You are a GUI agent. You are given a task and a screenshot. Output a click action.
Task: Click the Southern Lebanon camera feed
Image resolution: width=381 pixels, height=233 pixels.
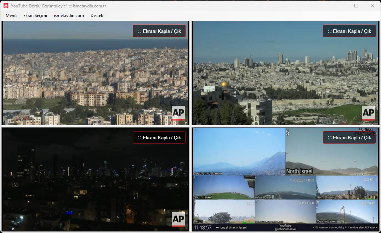coord(239,151)
